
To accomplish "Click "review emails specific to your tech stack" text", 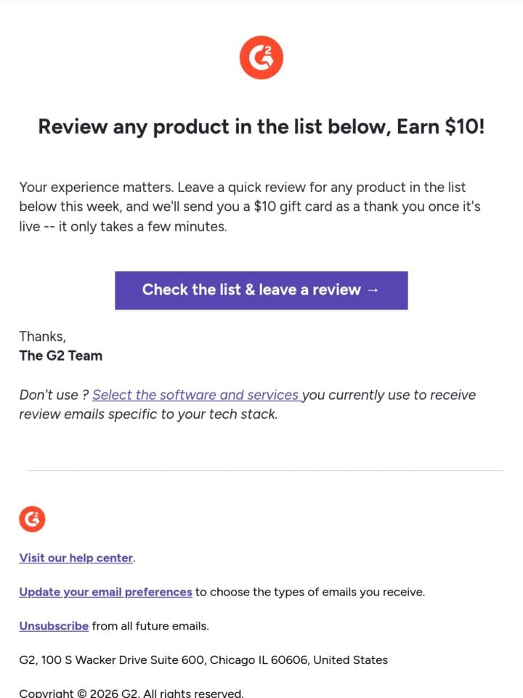I will [x=148, y=414].
